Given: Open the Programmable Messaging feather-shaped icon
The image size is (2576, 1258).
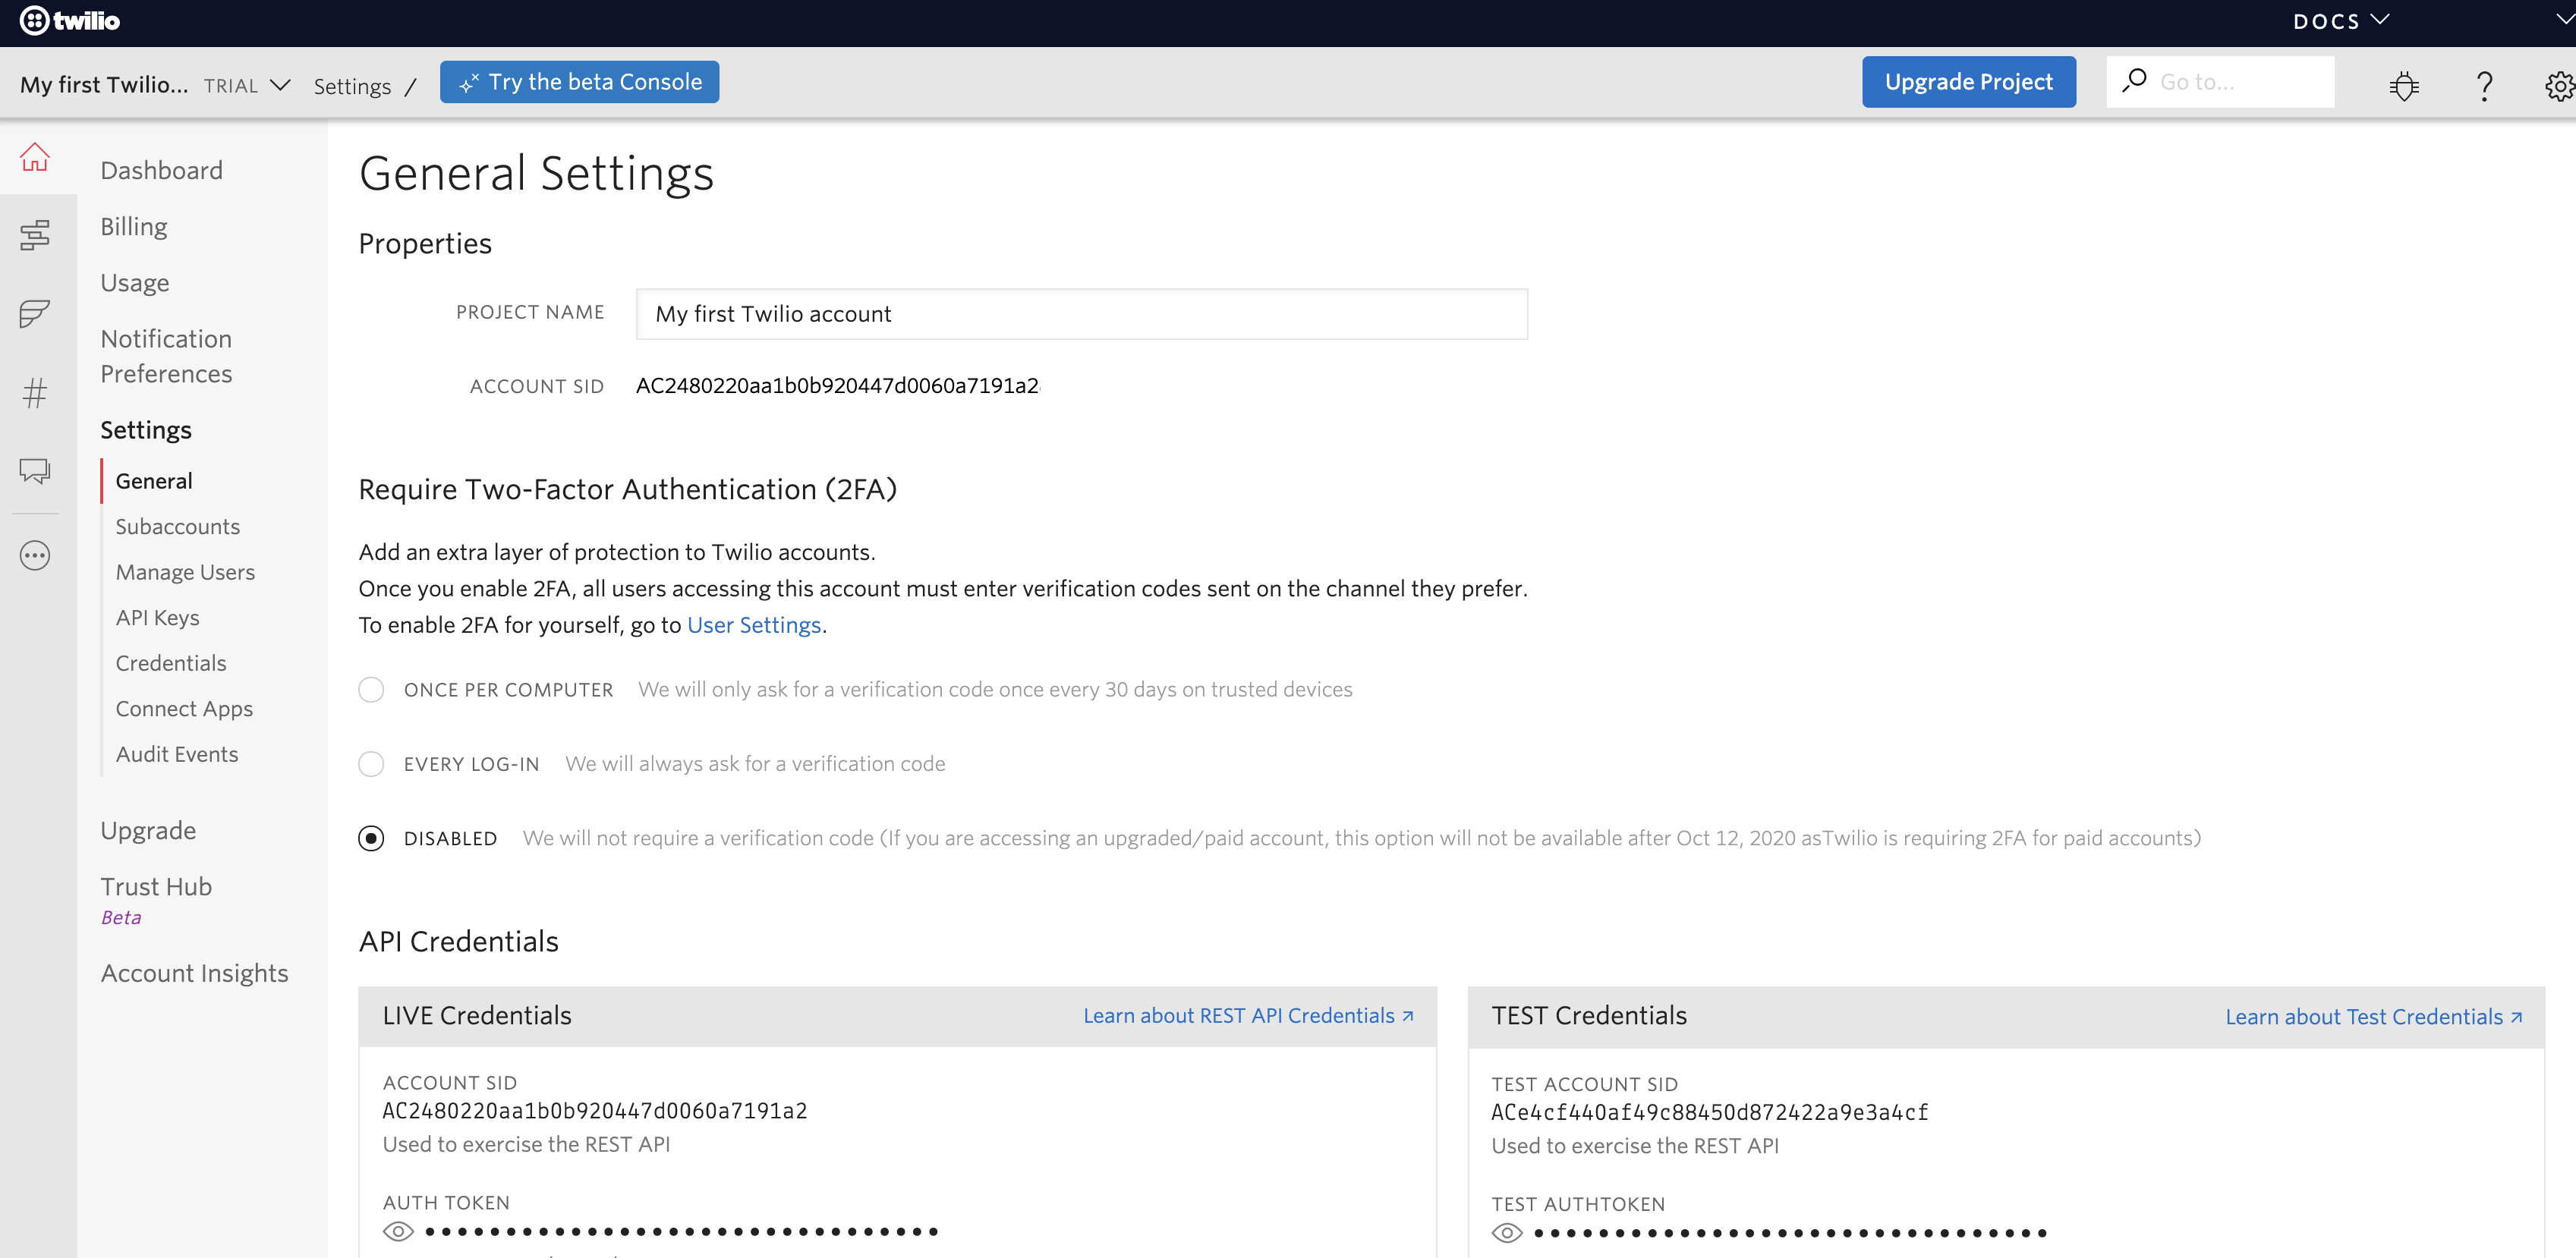Looking at the screenshot, I should [x=35, y=313].
